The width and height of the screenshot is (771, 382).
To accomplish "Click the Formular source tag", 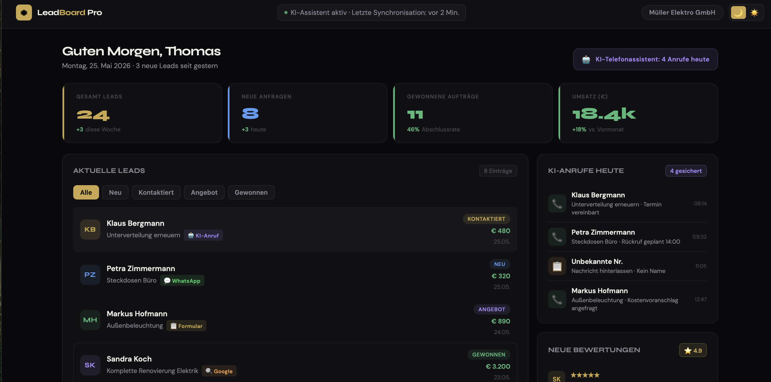I will point(186,326).
